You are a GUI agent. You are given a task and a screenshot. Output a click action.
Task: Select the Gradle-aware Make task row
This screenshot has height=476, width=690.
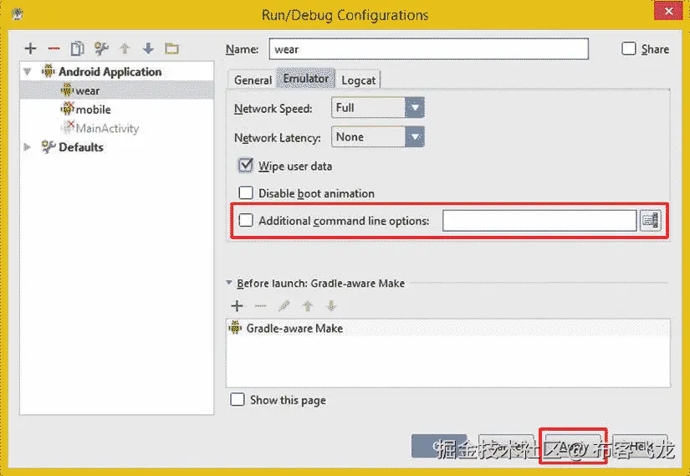click(x=448, y=328)
